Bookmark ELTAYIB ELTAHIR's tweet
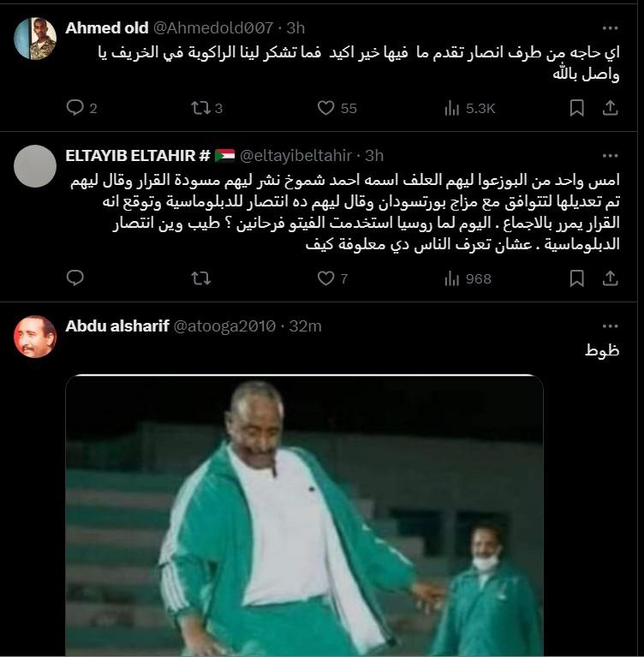Screen dimensions: 644x657 tap(577, 278)
